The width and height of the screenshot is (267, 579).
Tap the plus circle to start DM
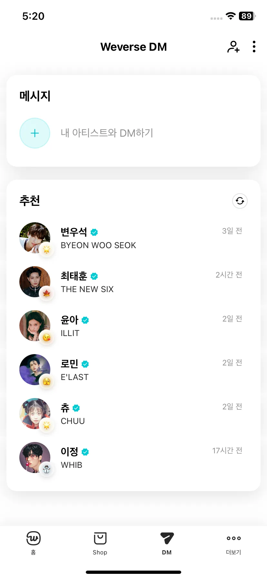[35, 133]
